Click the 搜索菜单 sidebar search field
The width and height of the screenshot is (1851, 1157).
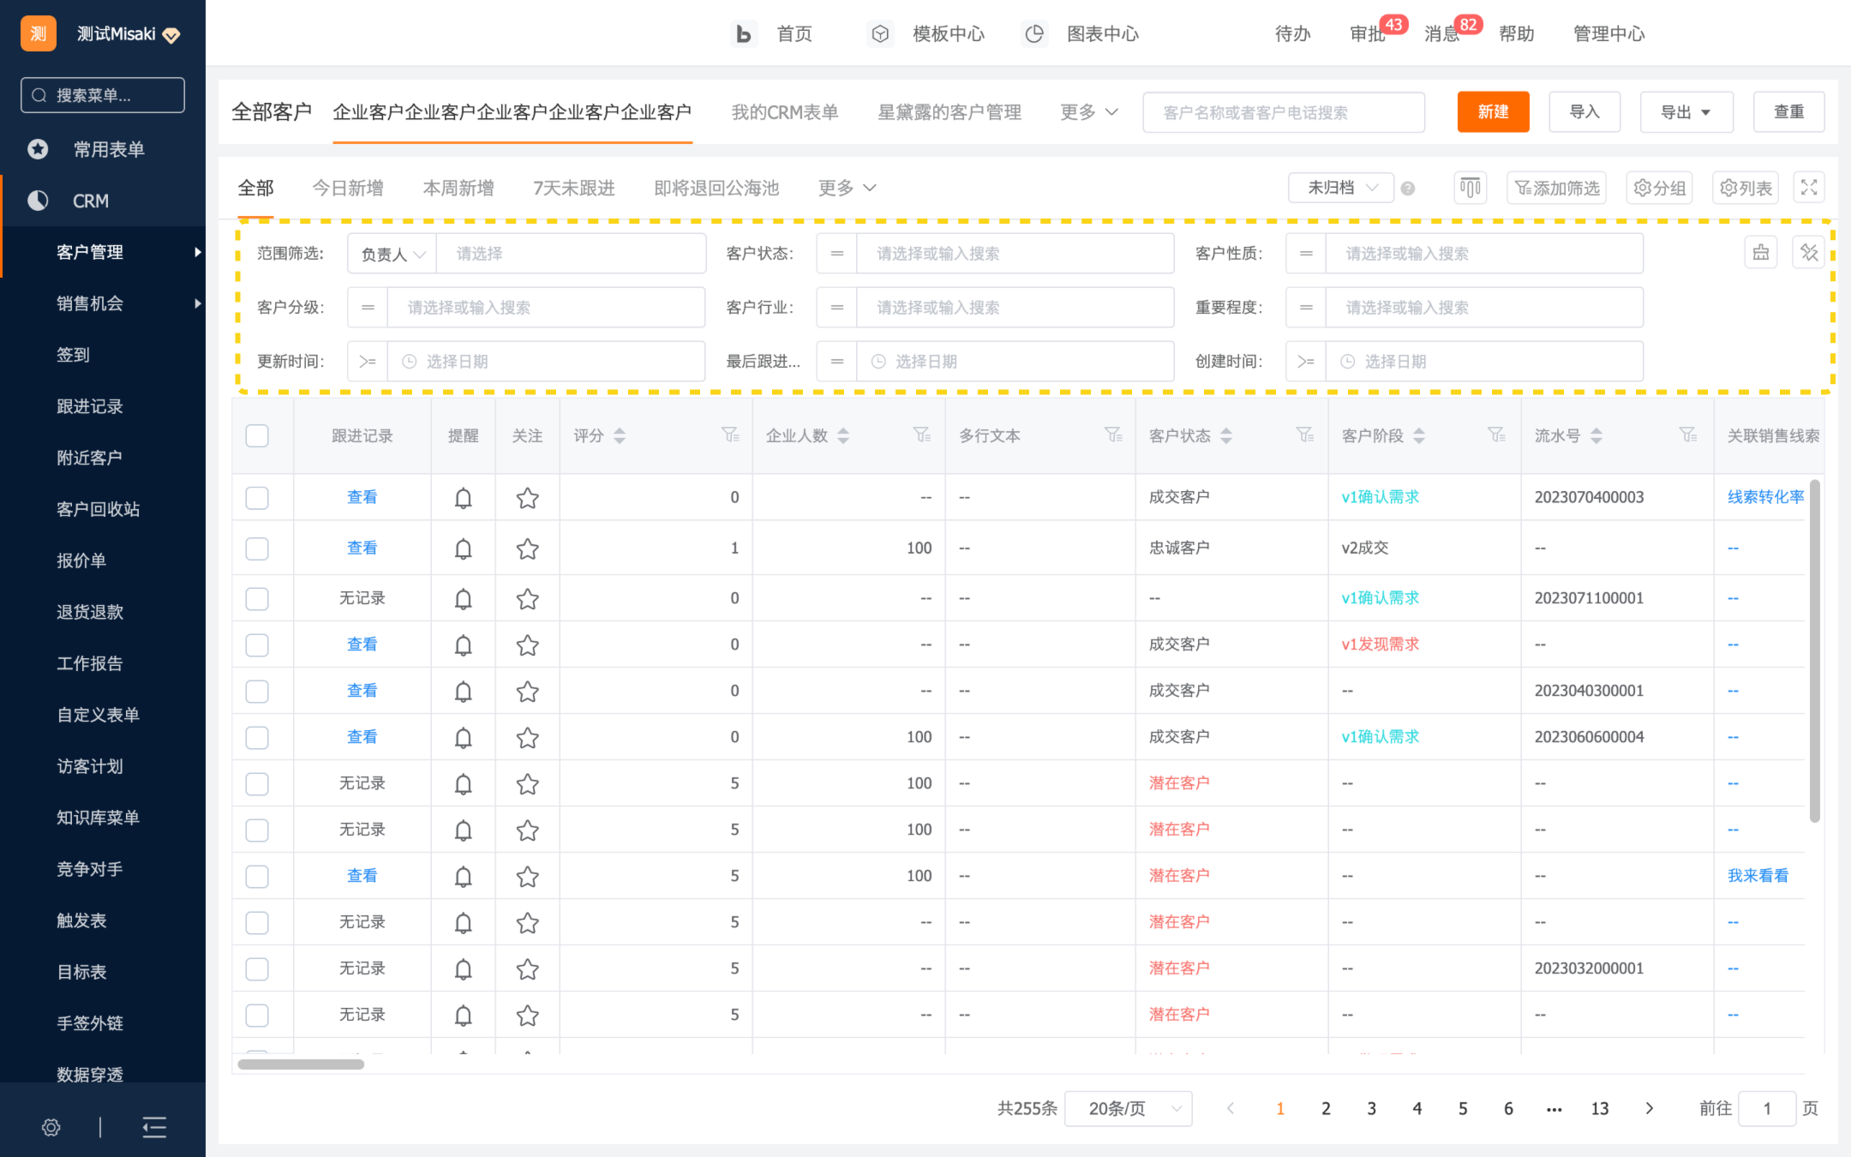pos(103,95)
